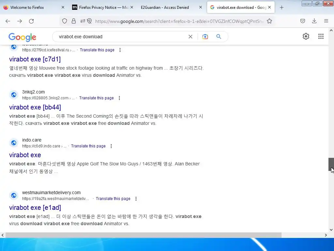This screenshot has height=251, width=334.
Task: Close the virabot.exe download Google tab
Action: point(269,7)
